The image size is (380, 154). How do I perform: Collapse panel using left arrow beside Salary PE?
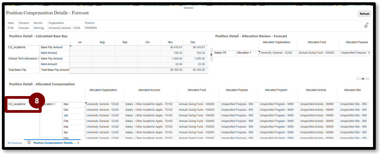pyautogui.click(x=211, y=55)
